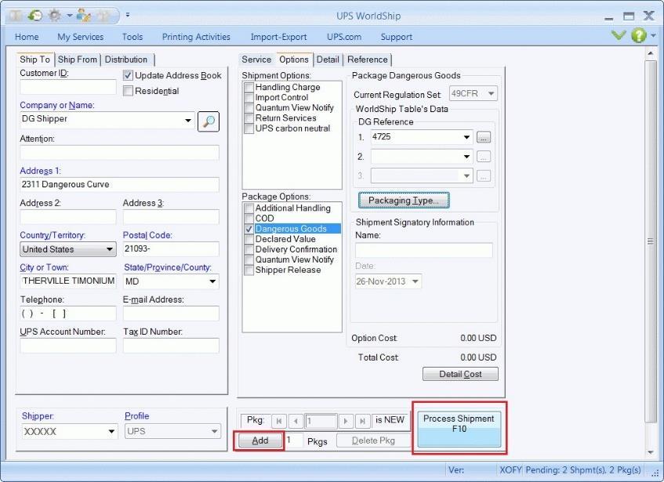Open the Profile UPS dropdown
Viewport: 664px width, 482px height.
click(215, 431)
